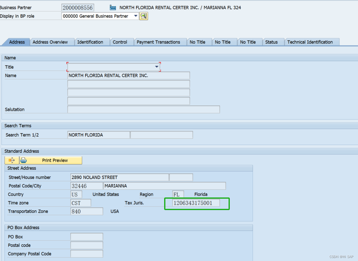Open the first No Title tab
The width and height of the screenshot is (358, 261).
(197, 42)
